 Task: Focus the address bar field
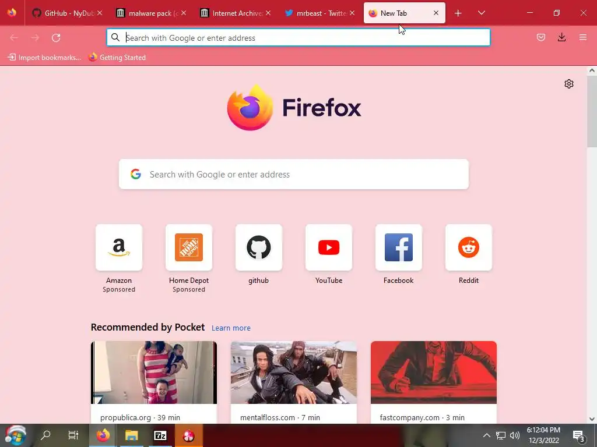click(298, 38)
